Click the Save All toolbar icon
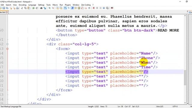This screenshot has height=108, width=192. [x=7, y=8]
